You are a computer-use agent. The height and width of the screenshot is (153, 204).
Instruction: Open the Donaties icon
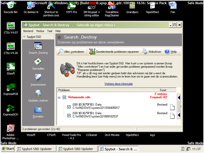pos(38,110)
